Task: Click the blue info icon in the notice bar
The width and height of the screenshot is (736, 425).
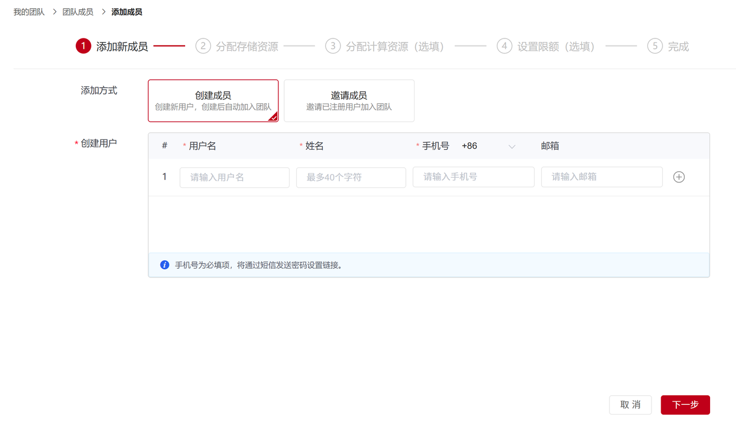Action: tap(164, 265)
